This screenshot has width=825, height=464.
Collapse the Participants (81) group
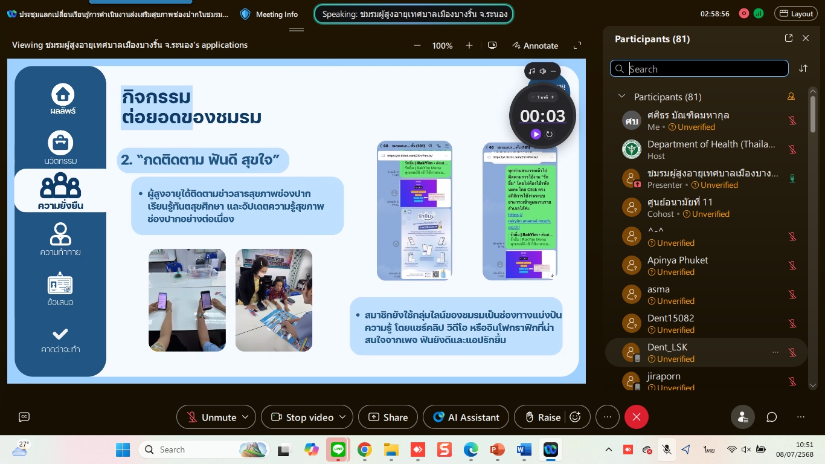[x=621, y=97]
